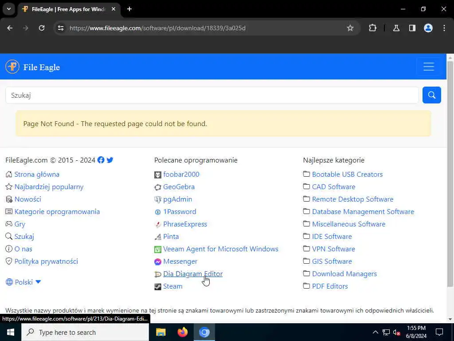Open Miscellaneous Software category

(x=348, y=224)
